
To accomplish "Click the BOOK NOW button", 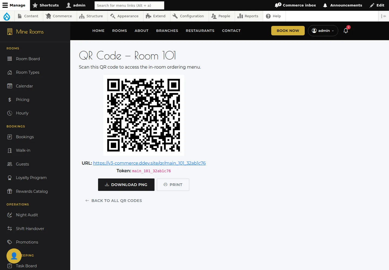I will (288, 31).
